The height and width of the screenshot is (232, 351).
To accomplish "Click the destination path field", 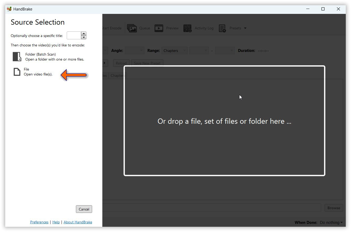I will coord(211,208).
